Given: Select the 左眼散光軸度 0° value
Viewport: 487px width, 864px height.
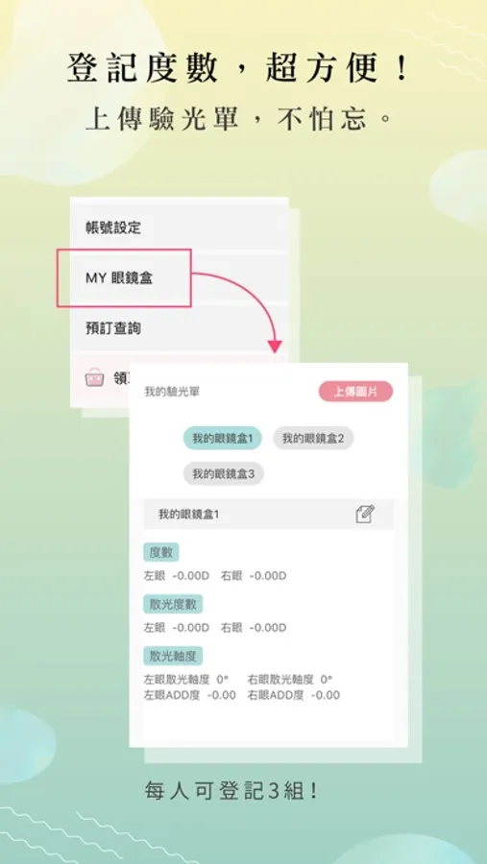Looking at the screenshot, I should [185, 679].
